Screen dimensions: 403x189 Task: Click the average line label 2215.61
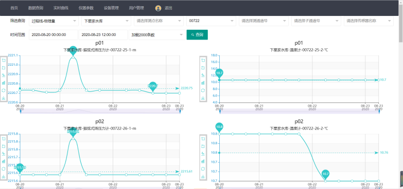click(187, 172)
